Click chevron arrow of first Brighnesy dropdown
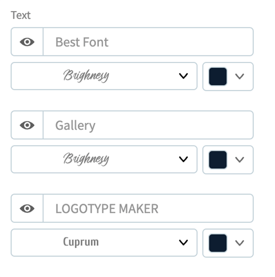 (183, 76)
